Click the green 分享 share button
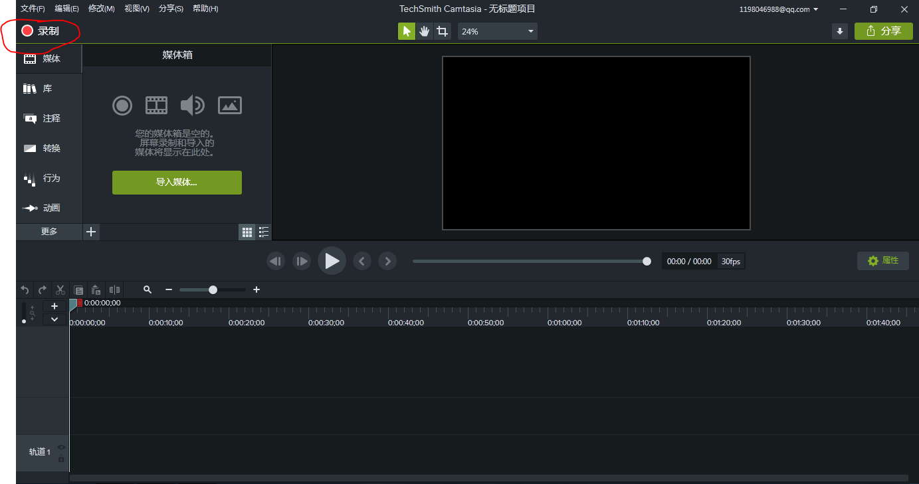The height and width of the screenshot is (484, 919). 884,31
